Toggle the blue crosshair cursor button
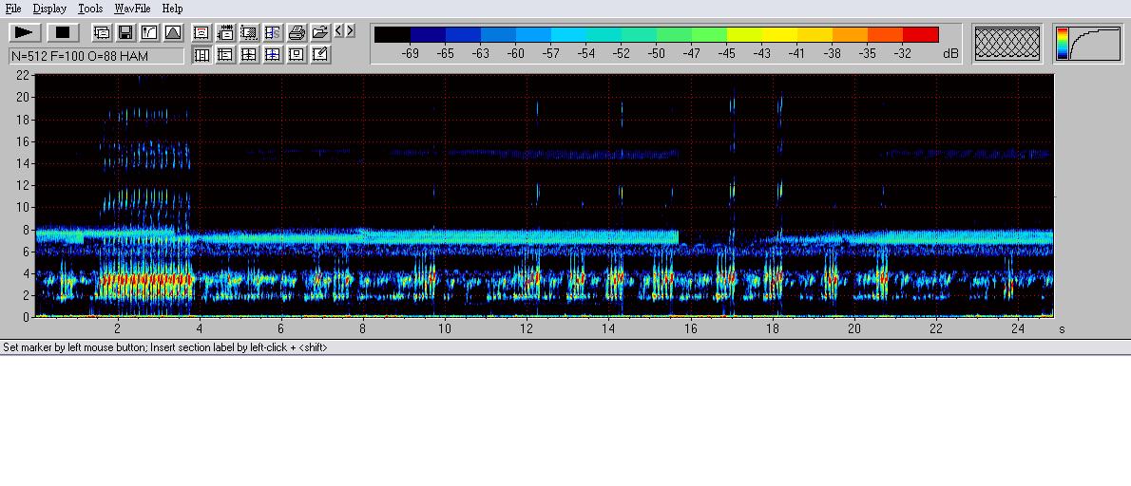1131x486 pixels. 273,55
